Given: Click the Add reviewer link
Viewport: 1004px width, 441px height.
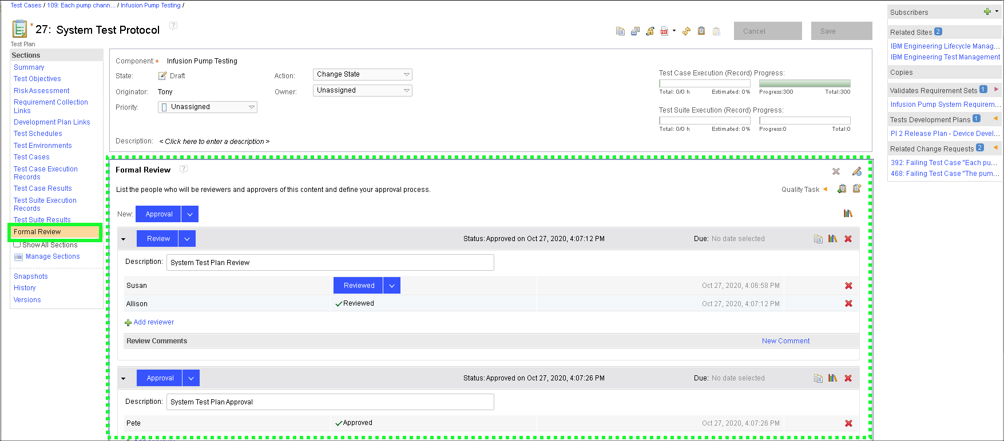Looking at the screenshot, I should point(153,322).
